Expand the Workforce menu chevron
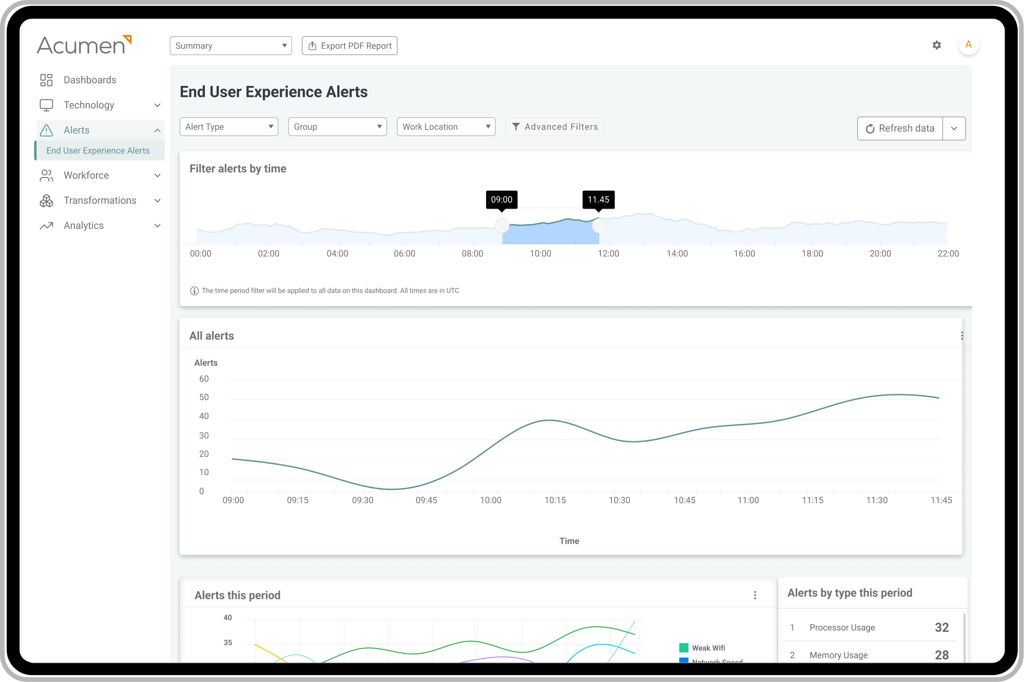1024x682 pixels. (x=157, y=176)
